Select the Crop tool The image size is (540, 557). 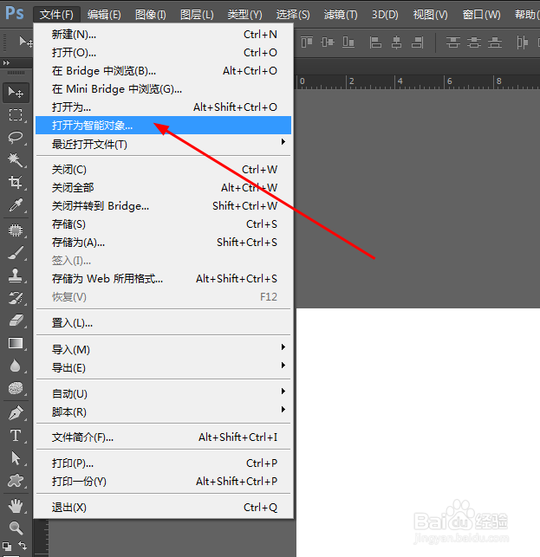tap(16, 182)
